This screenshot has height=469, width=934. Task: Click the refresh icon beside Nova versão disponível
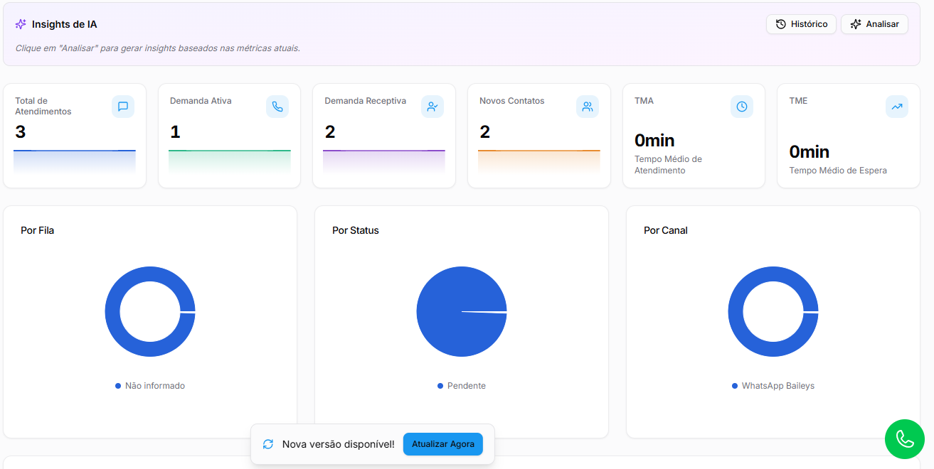[x=268, y=444]
